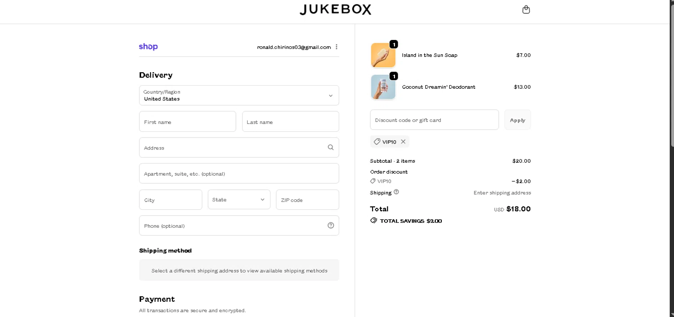The width and height of the screenshot is (674, 317).
Task: Click the First name field
Action: point(187,122)
